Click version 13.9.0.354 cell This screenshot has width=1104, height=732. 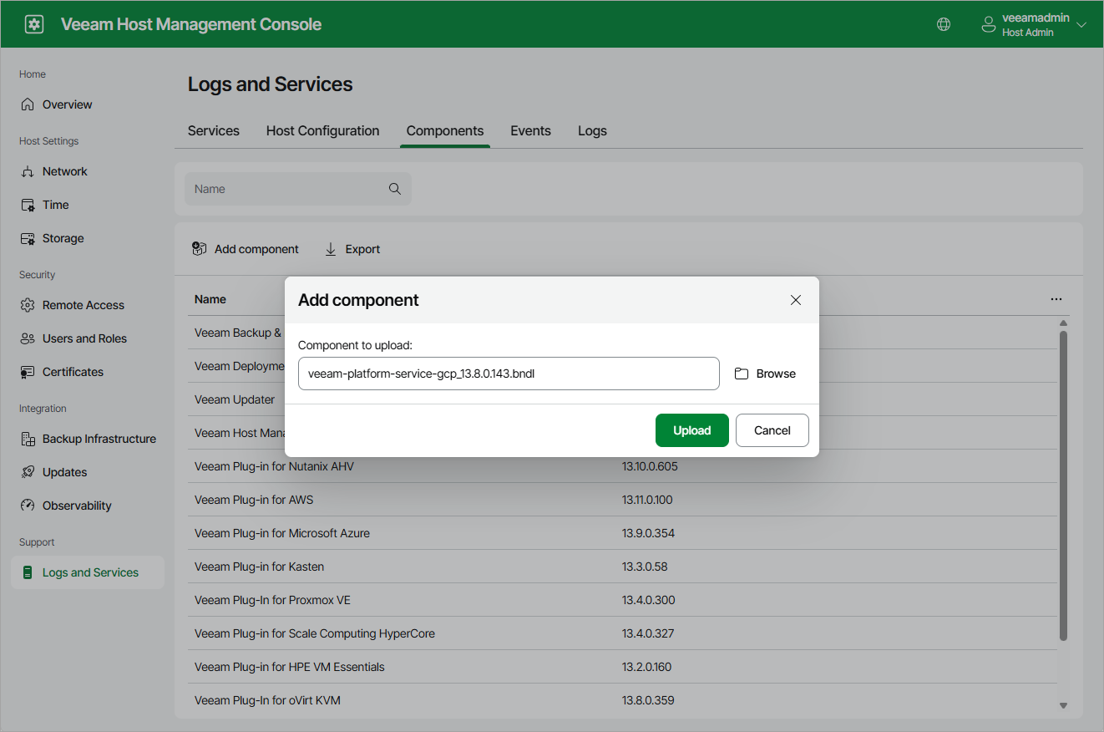coord(648,533)
